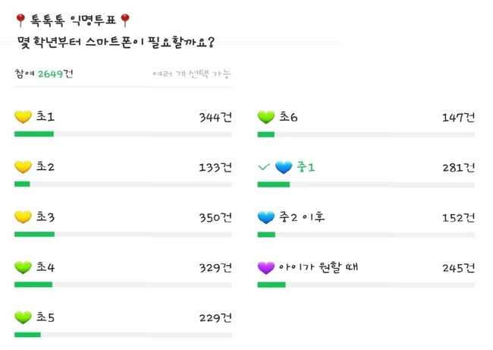The height and width of the screenshot is (350, 493).
Task: Click the 참여 2649건 participation total
Action: coord(44,74)
